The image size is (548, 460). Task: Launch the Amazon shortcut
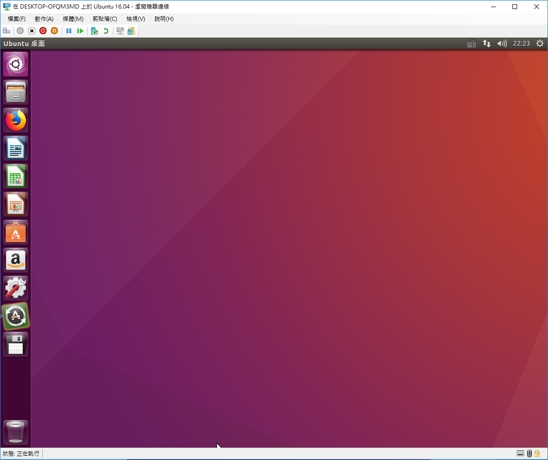tap(15, 260)
